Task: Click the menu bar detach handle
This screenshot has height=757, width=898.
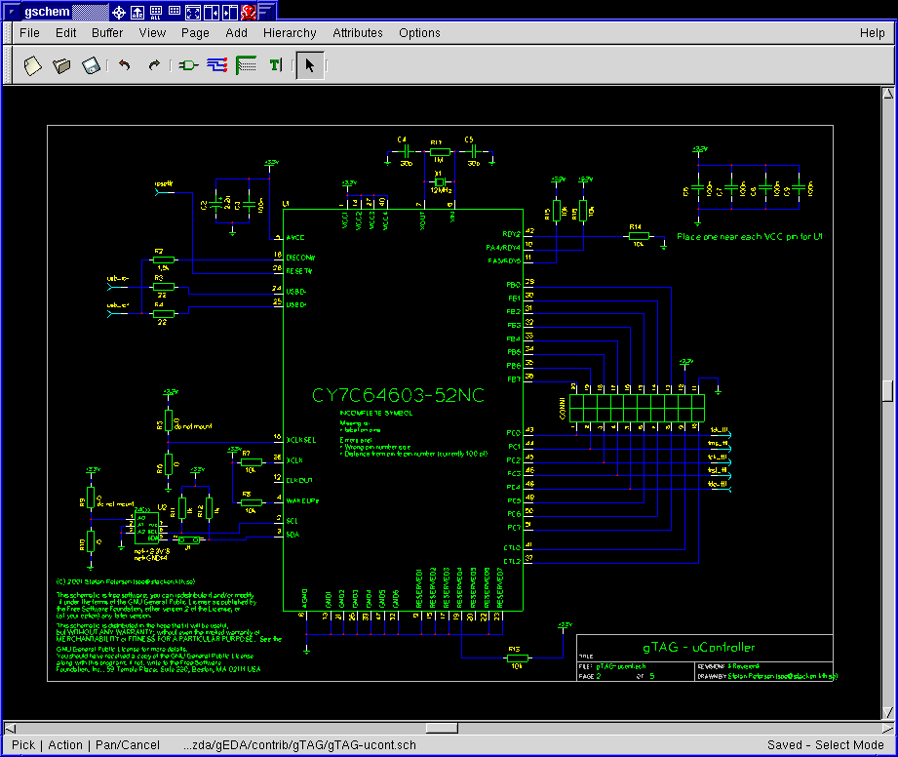Action: (8, 33)
